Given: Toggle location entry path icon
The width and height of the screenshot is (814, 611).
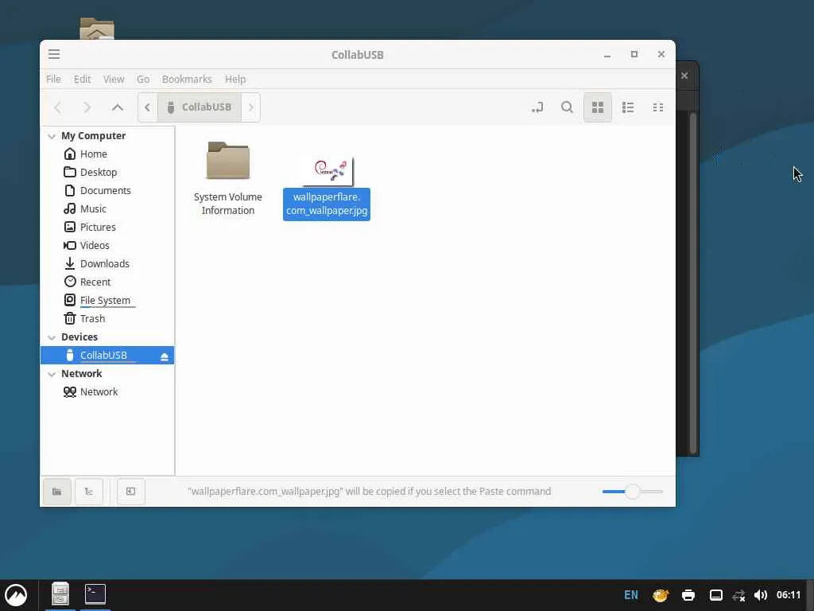Looking at the screenshot, I should click(x=537, y=107).
